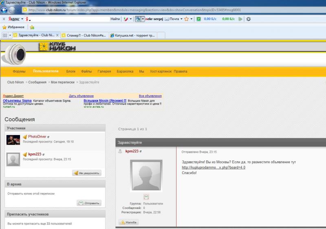Click the Жалоба report button

[129, 222]
